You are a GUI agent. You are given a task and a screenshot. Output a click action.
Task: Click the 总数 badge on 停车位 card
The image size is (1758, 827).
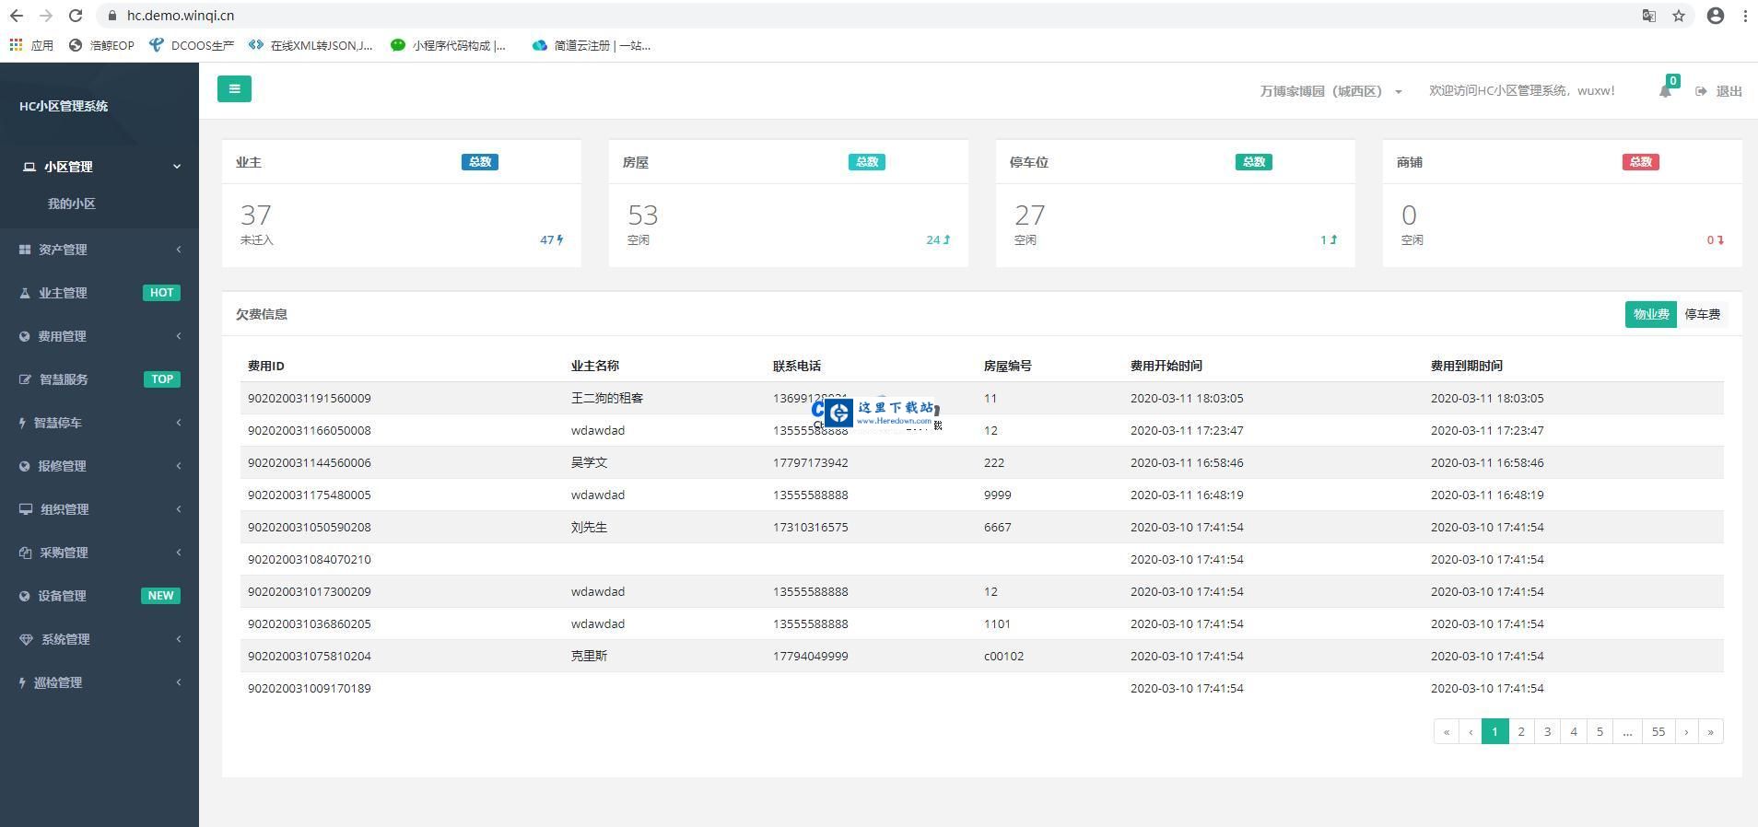[1254, 162]
